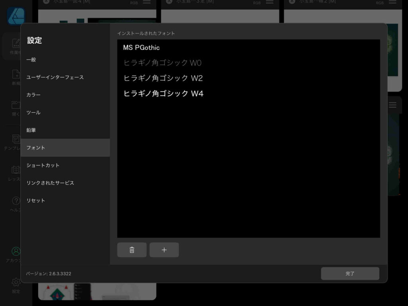Delete selected font with trash icon
Screen dimensions: 408x306
(x=131, y=250)
